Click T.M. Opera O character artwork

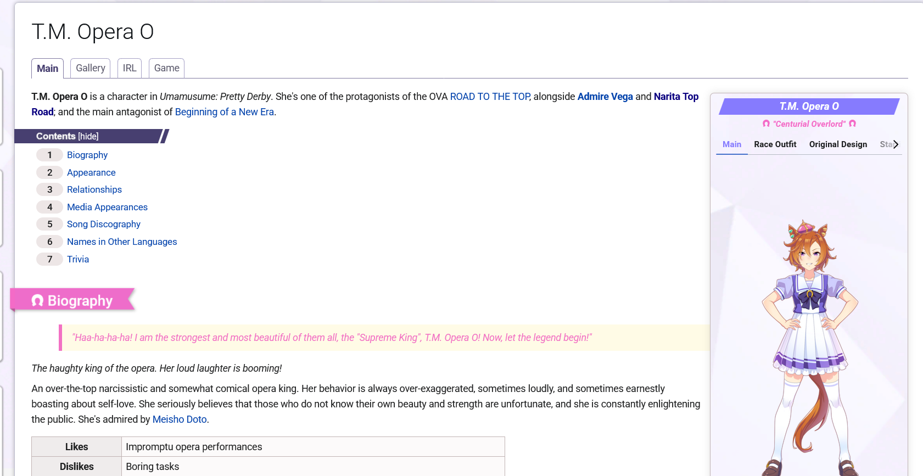(810, 347)
